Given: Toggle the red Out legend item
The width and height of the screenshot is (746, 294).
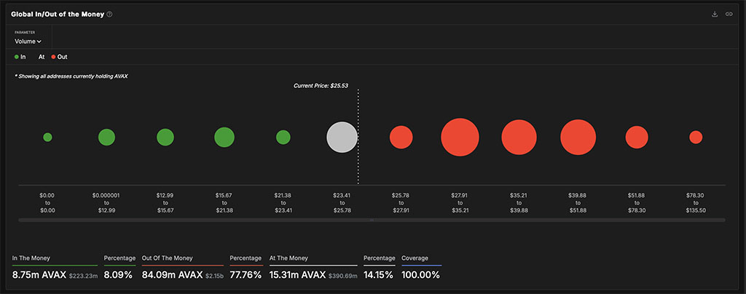Looking at the screenshot, I should 60,57.
